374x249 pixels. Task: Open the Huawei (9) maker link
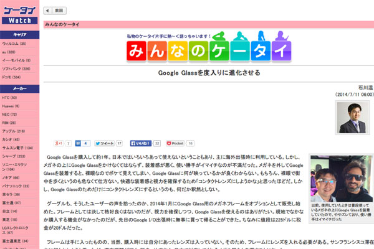pos(11,106)
